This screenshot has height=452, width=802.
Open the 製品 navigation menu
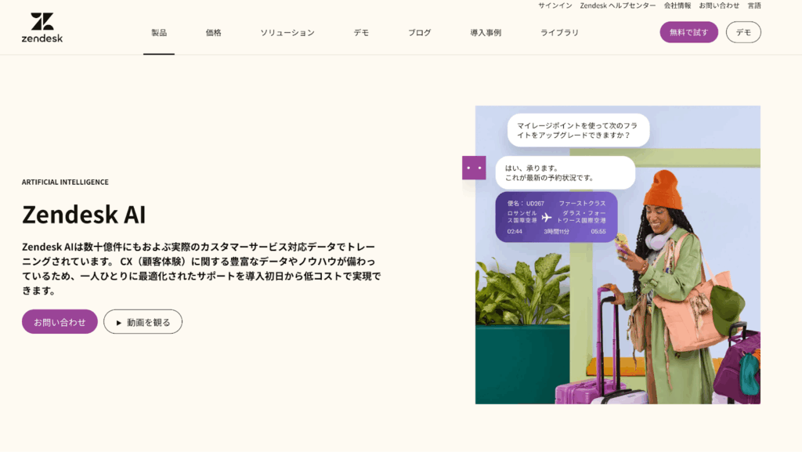tap(159, 33)
